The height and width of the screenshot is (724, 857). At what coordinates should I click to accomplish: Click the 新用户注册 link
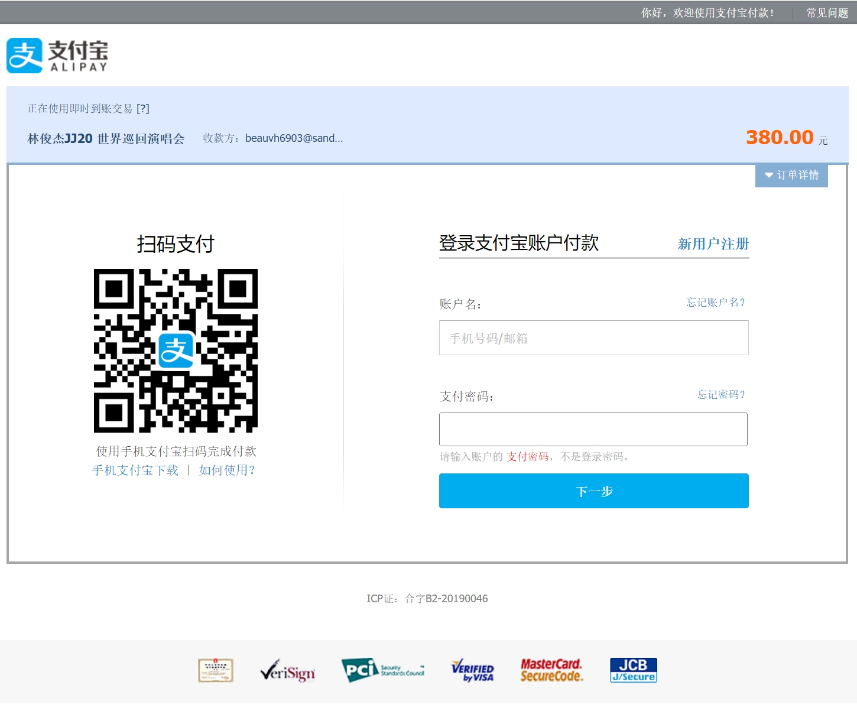pos(713,244)
